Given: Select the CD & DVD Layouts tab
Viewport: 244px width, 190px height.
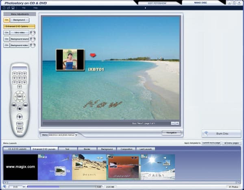Looking at the screenshot, I should [x=17, y=149].
